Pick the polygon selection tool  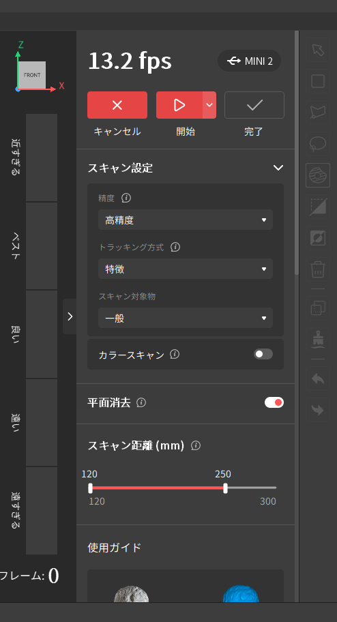coord(318,113)
